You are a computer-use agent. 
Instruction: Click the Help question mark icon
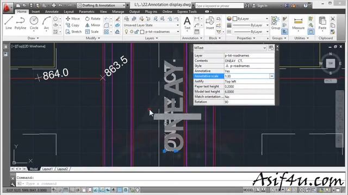click(306, 5)
